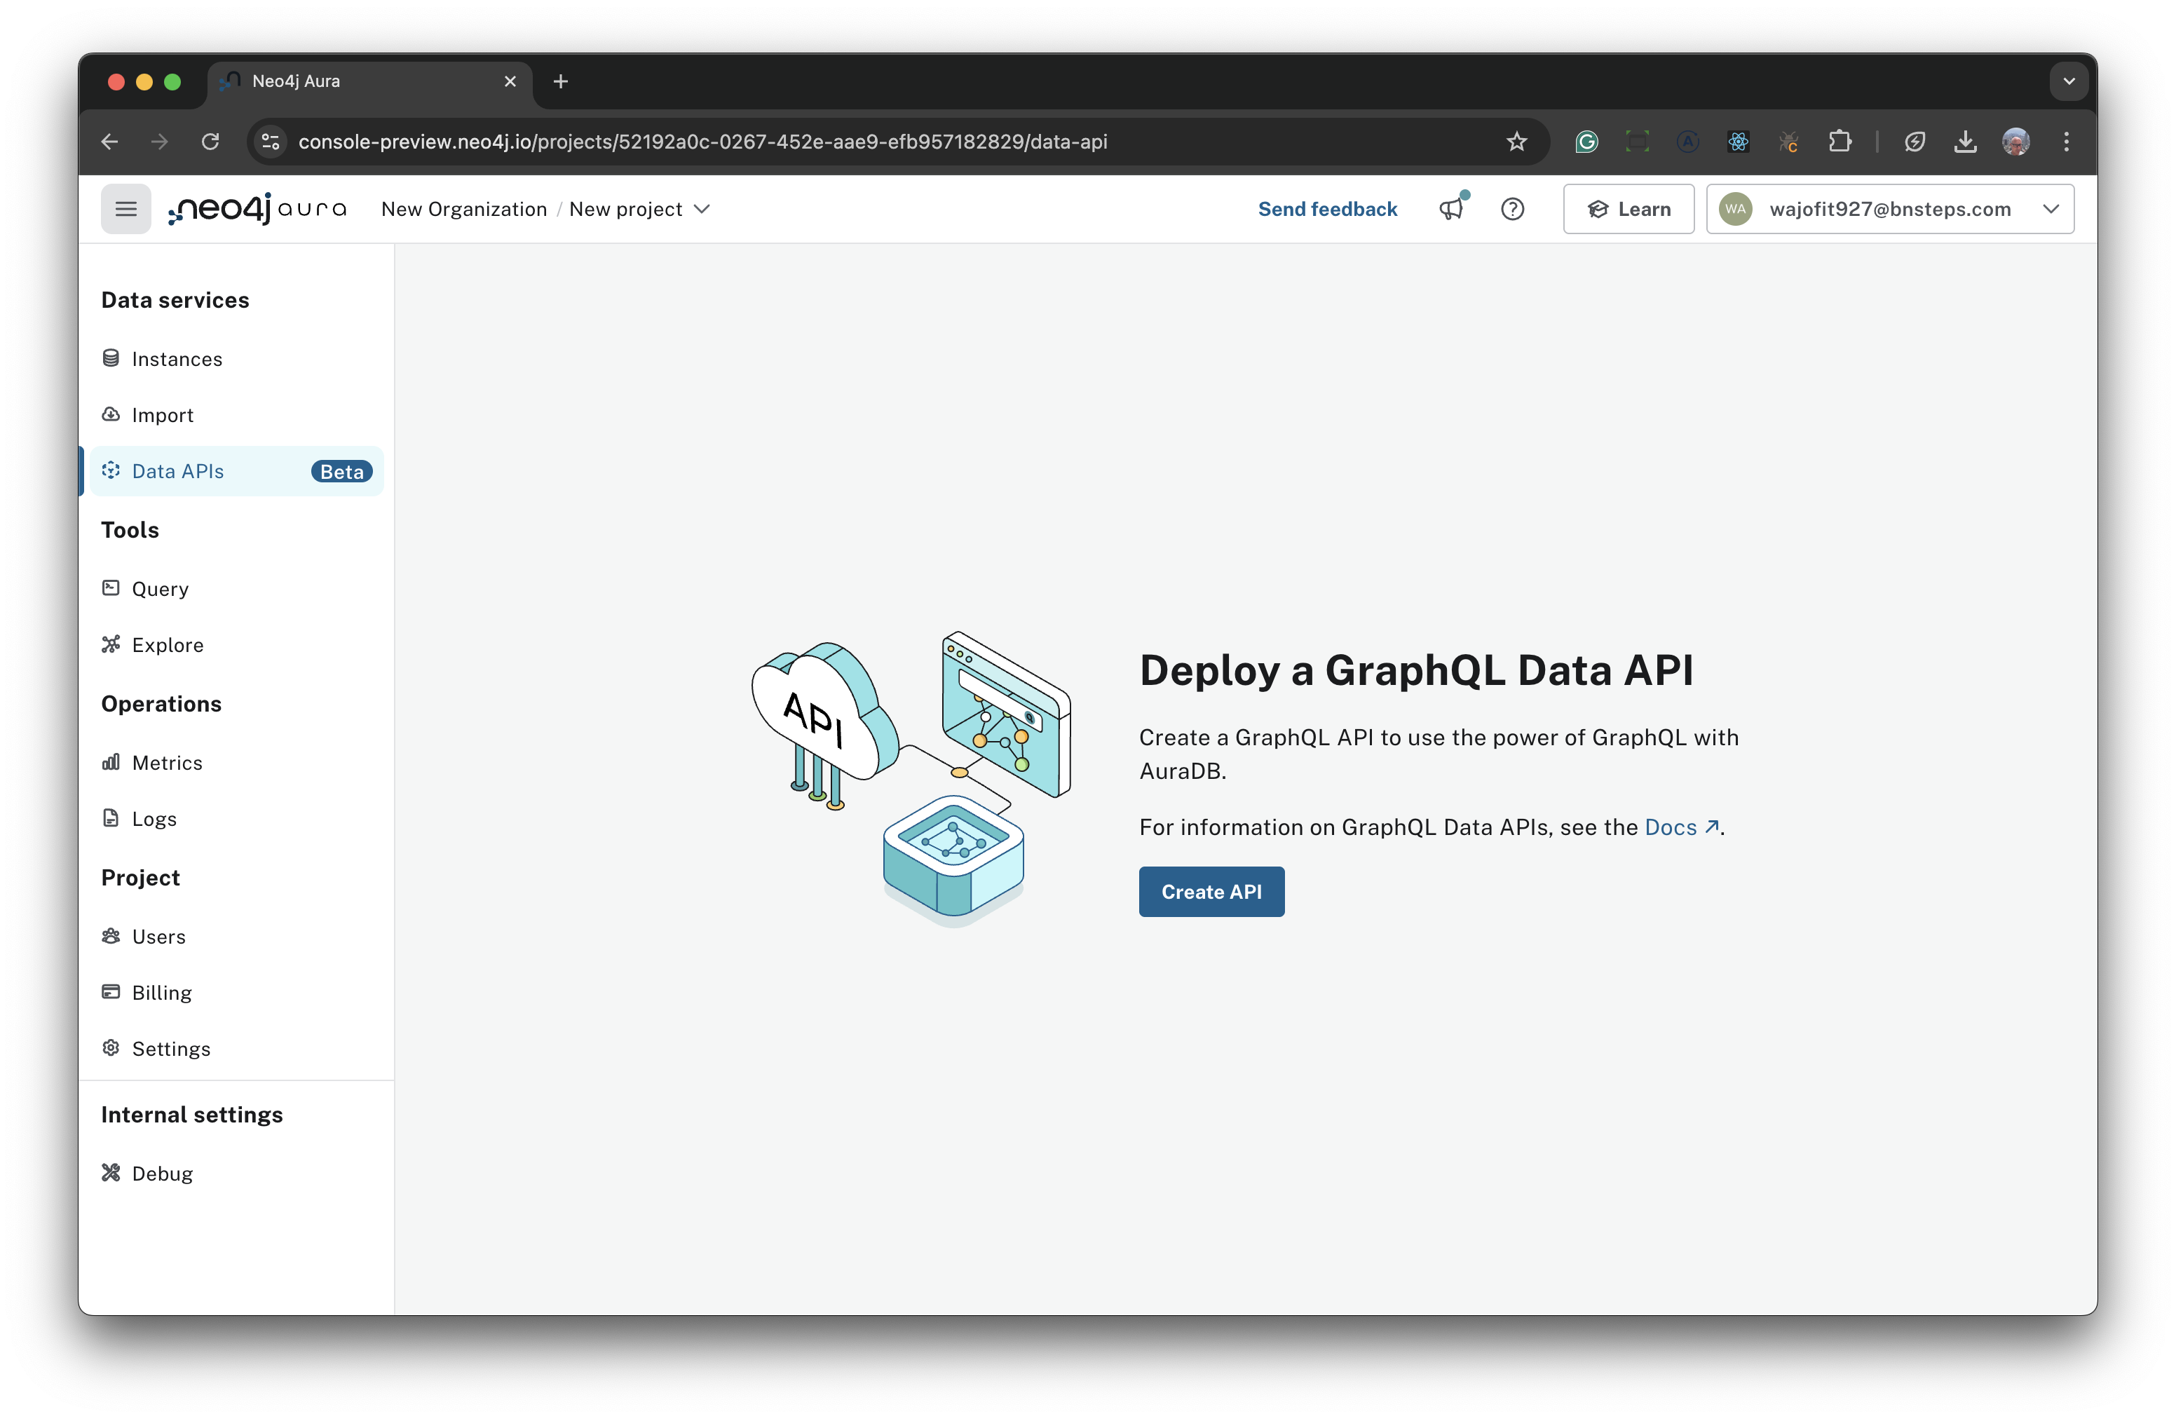Open project Settings
Viewport: 2176px width, 1419px height.
pyautogui.click(x=236, y=1048)
